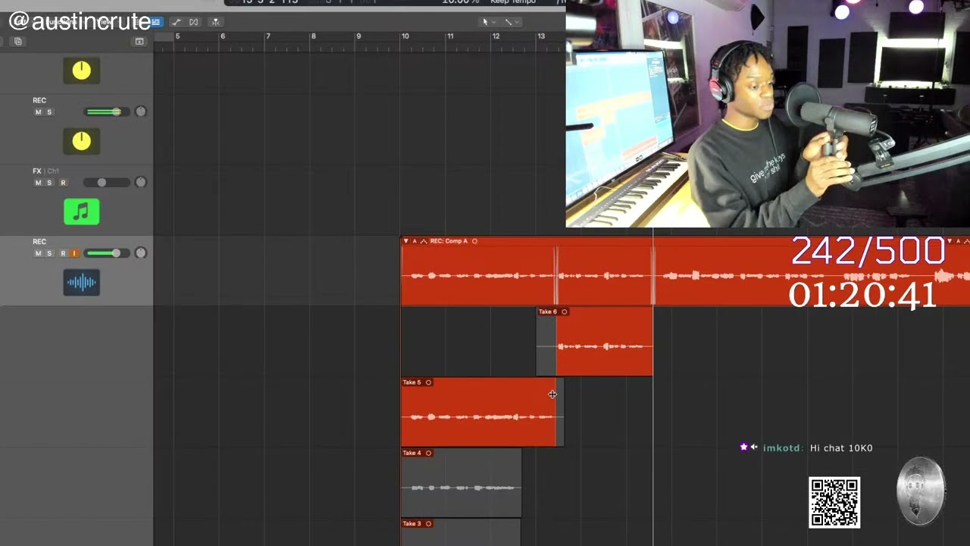Select the upper REC track name label
The width and height of the screenshot is (970, 546).
[x=39, y=100]
